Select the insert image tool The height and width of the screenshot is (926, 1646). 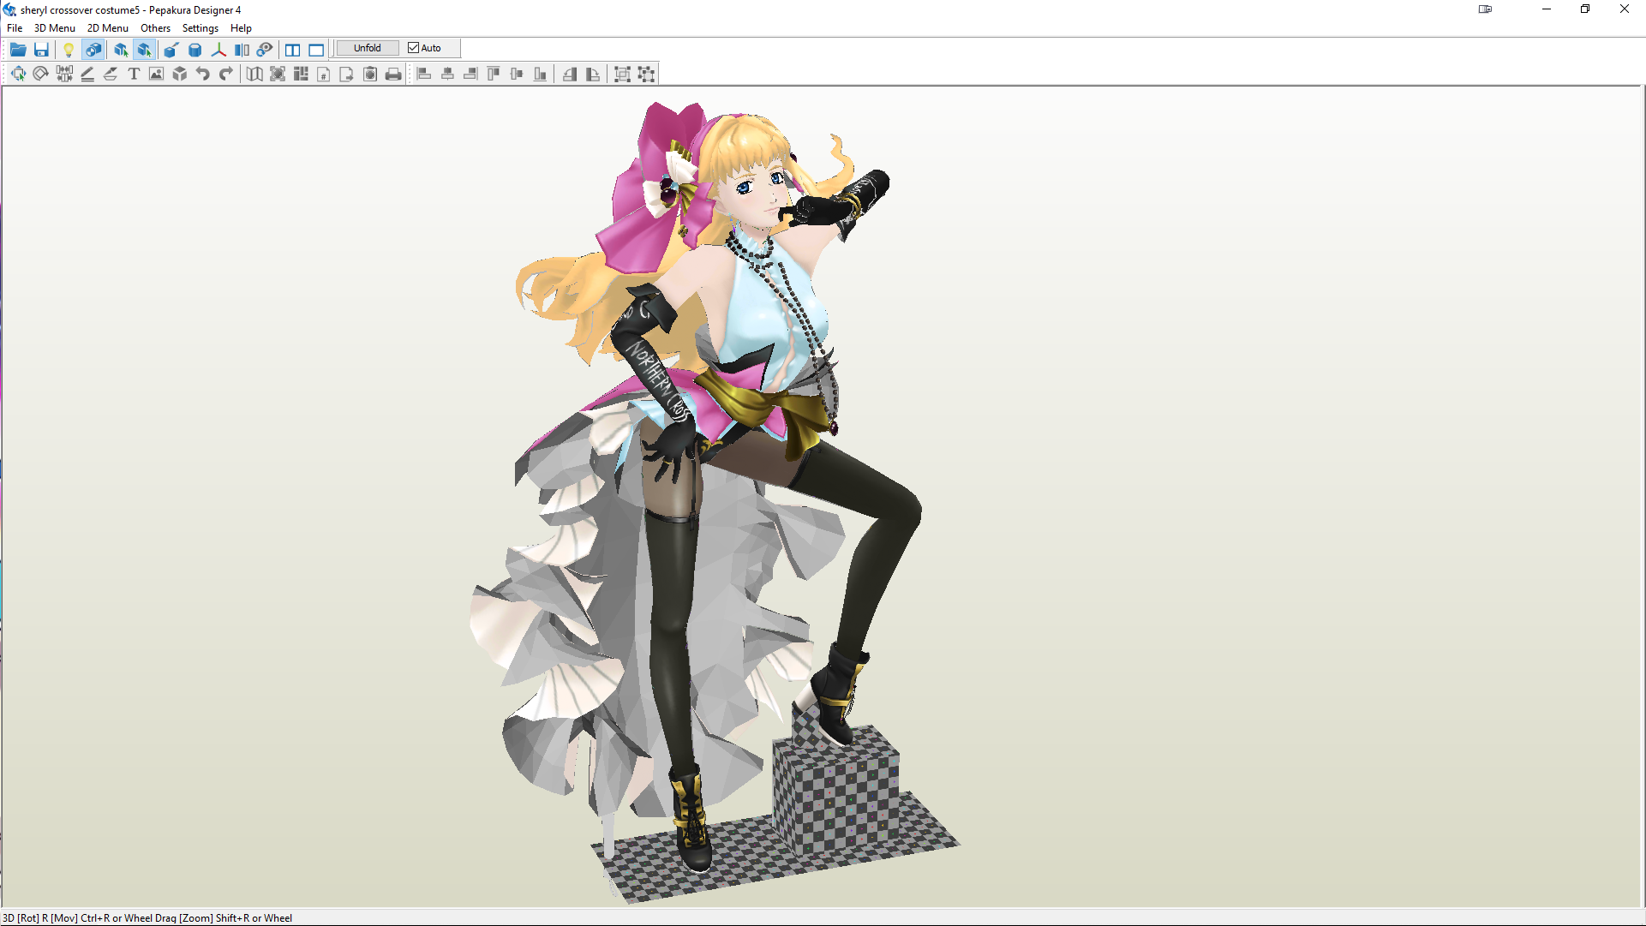156,74
